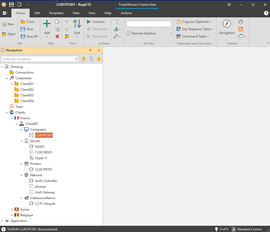The height and width of the screenshot is (232, 270).
Task: Collapse the Credentials folder
Action: coord(7,78)
